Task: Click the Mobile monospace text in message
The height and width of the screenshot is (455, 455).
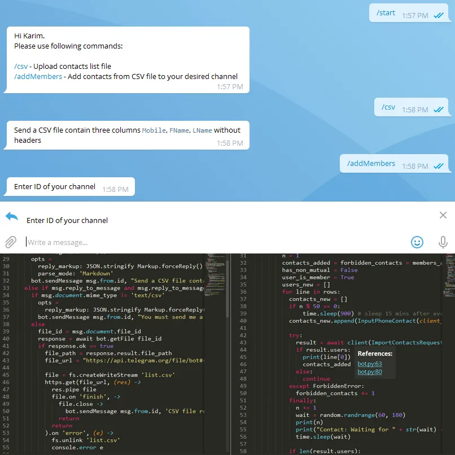Action: pos(154,130)
